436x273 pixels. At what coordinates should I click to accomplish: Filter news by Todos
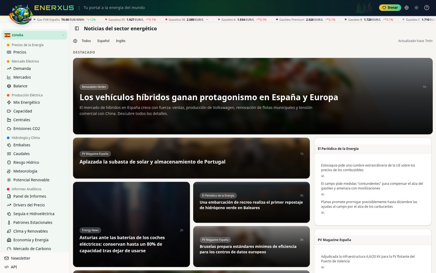pos(86,41)
